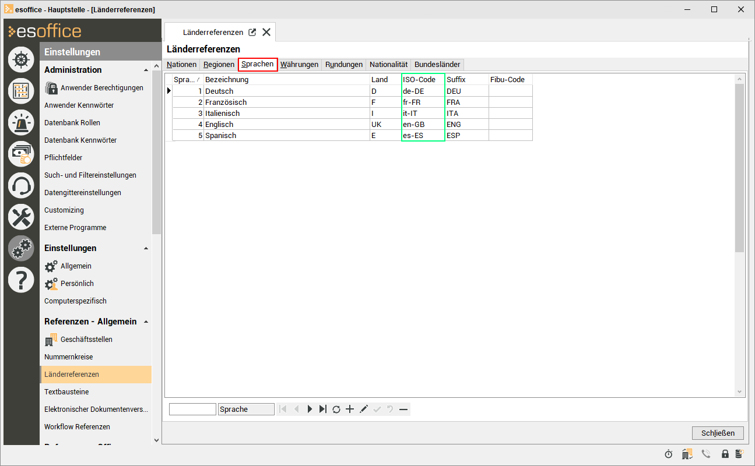Click the database refresh icon in the status bar
Screen dimensions: 755x466
pos(739,454)
